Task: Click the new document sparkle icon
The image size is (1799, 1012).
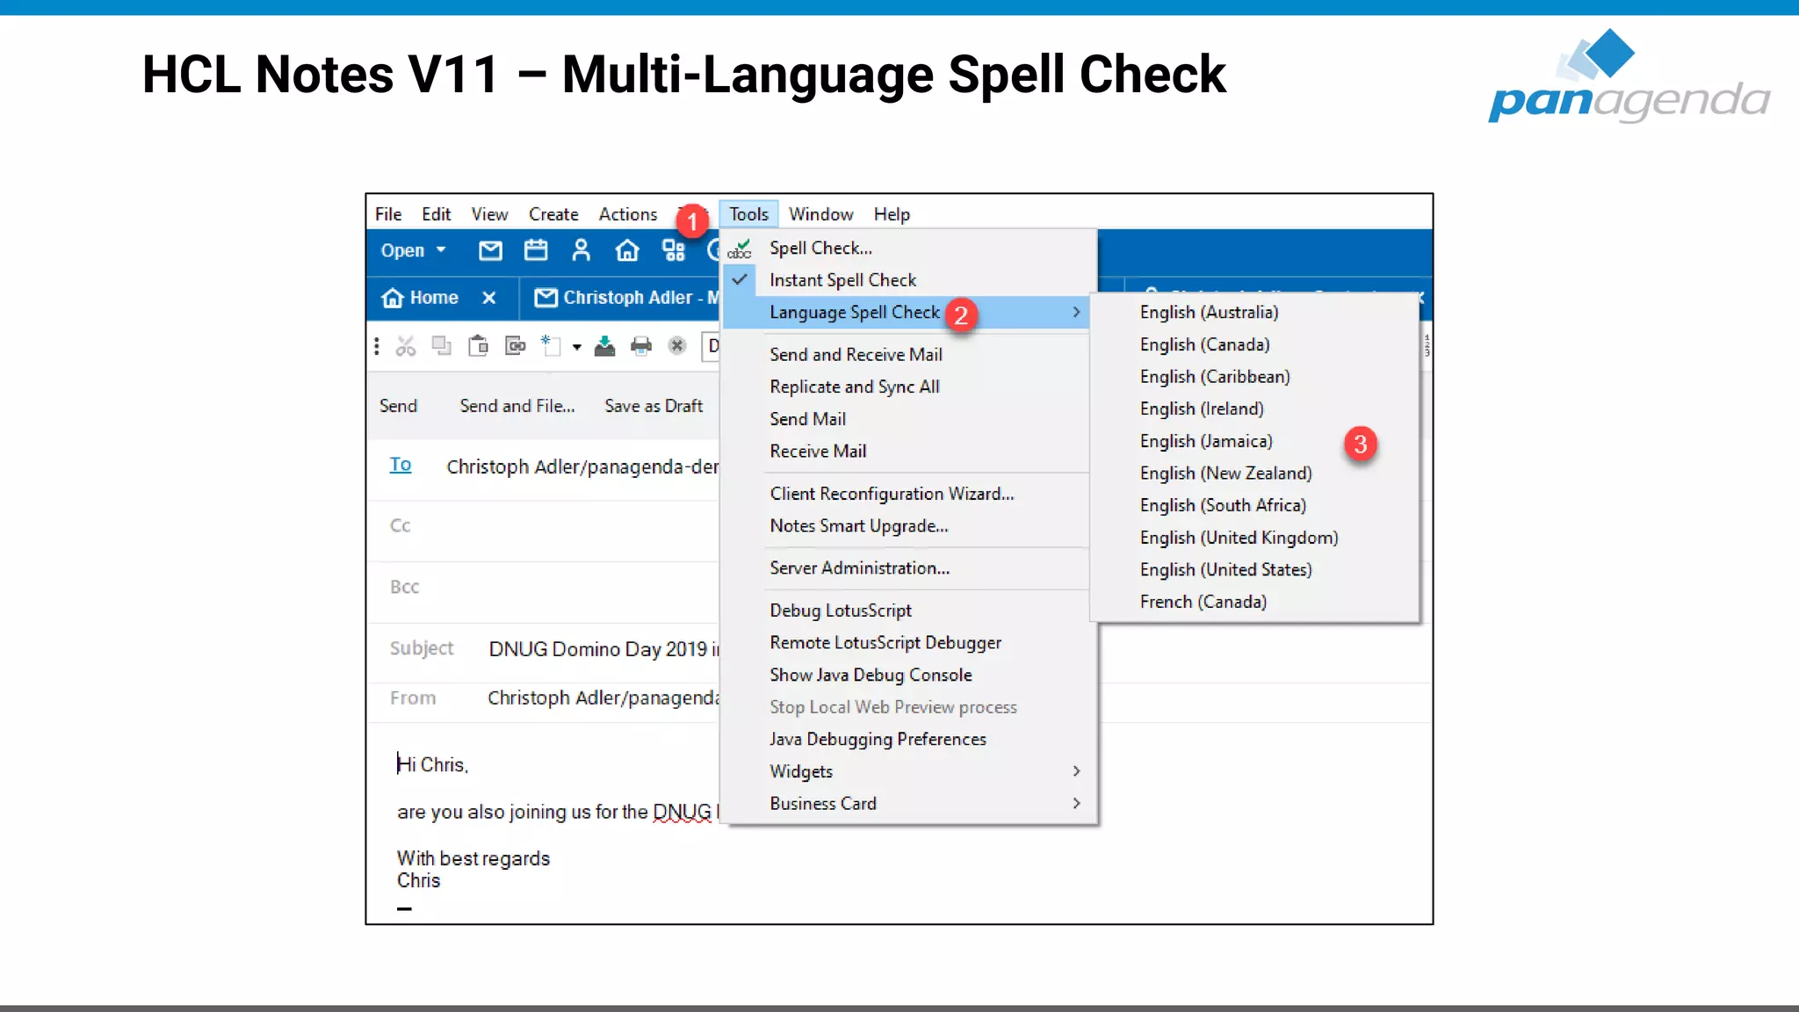Action: coord(551,345)
